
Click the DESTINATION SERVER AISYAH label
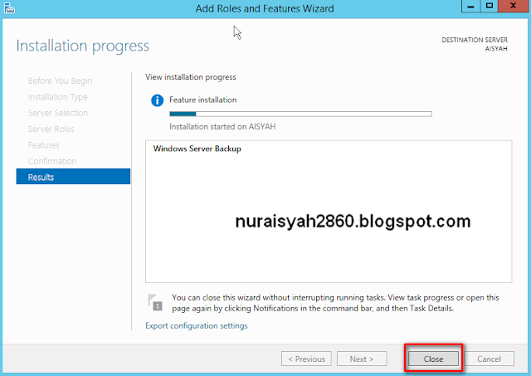coord(475,44)
